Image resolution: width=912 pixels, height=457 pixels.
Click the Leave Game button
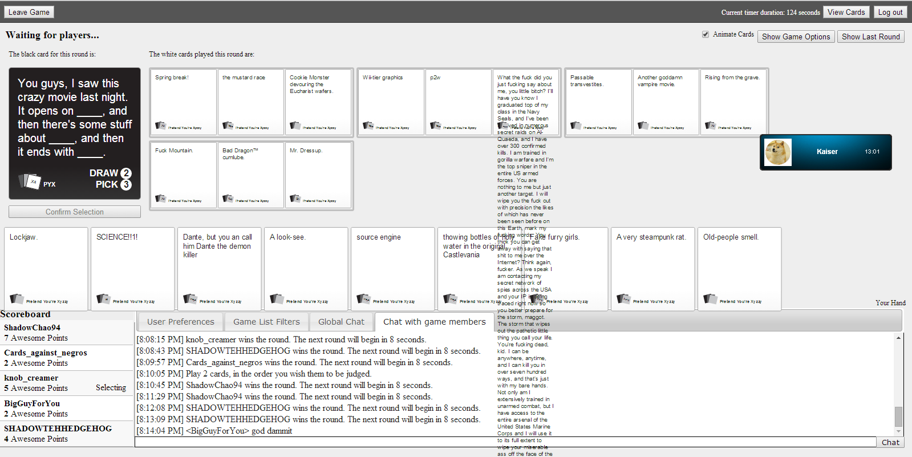pyautogui.click(x=29, y=12)
